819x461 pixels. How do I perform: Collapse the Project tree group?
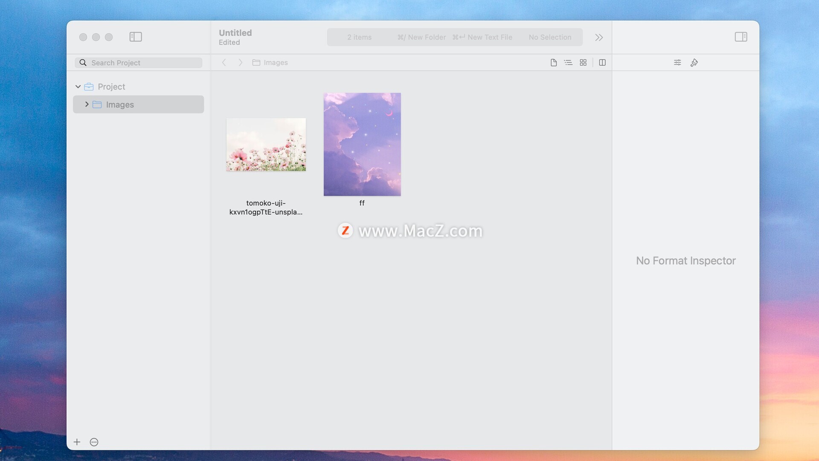[78, 87]
